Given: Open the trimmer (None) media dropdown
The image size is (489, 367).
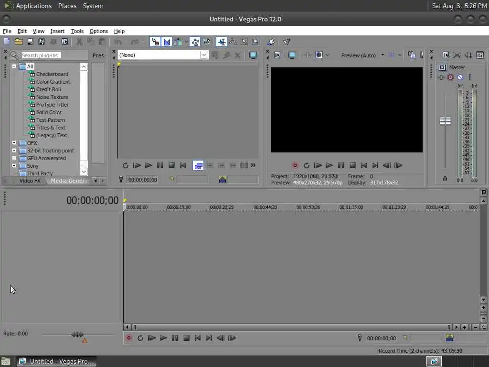Looking at the screenshot, I should coord(203,55).
